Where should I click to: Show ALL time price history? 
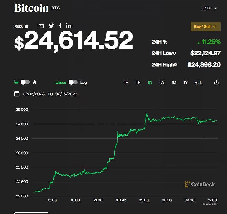[198, 83]
